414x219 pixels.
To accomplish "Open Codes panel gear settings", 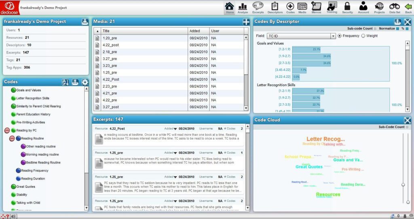I will pyautogui.click(x=85, y=82).
